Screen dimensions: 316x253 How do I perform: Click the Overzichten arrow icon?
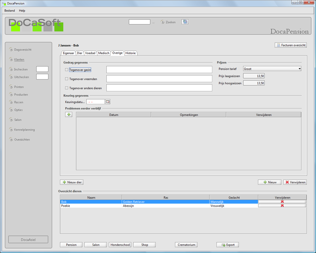(11, 140)
